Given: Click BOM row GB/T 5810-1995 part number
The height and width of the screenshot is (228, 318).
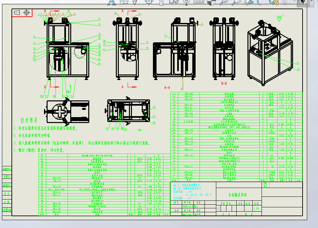Looking at the screenshot, I should (56, 190).
